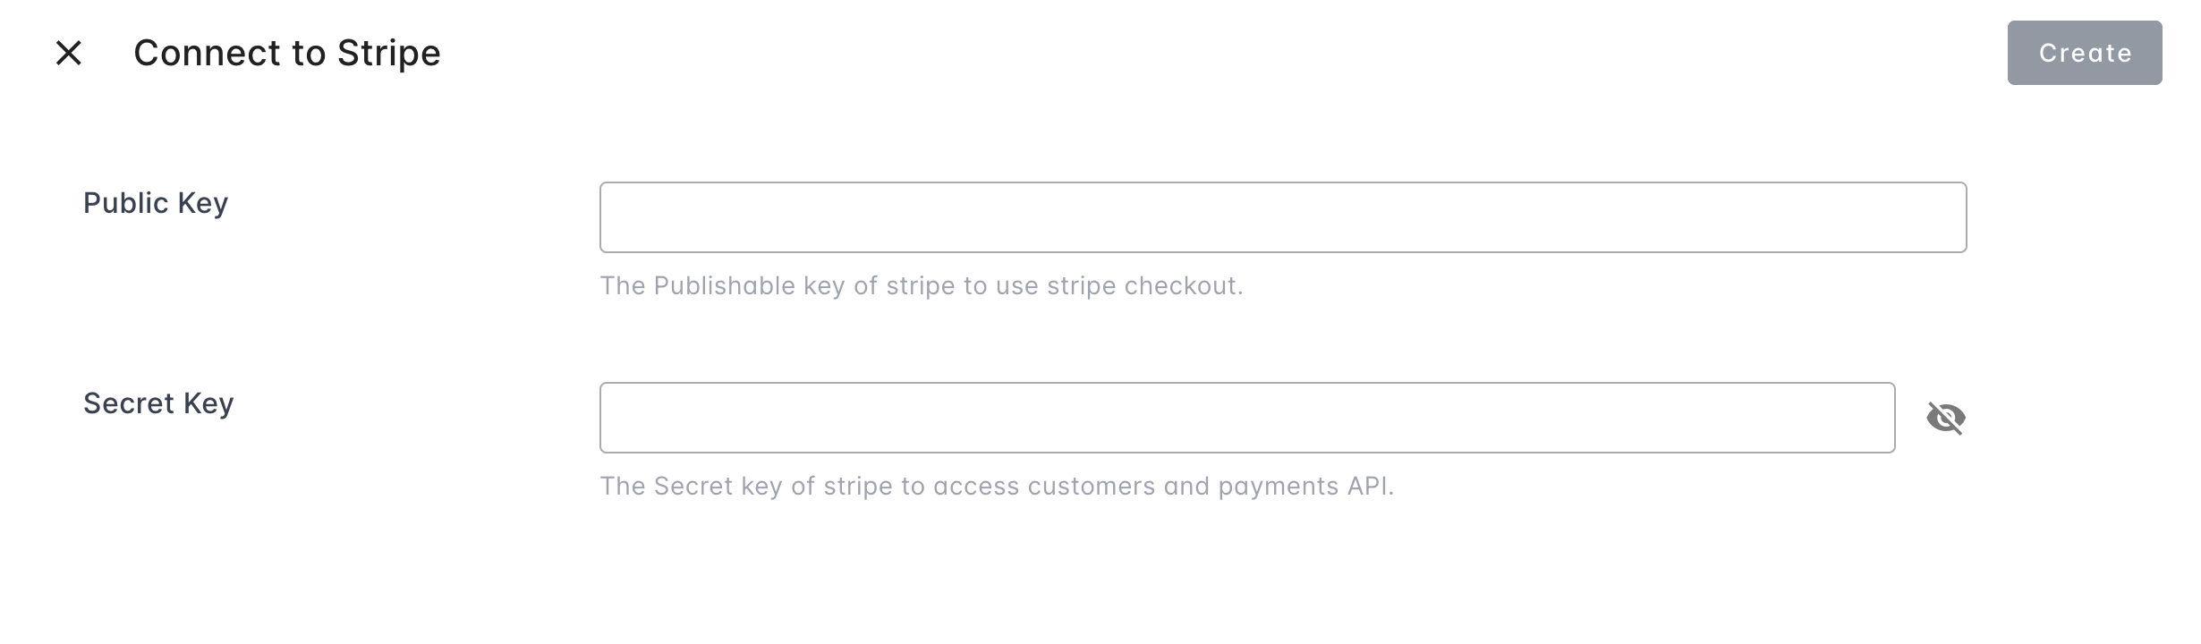Click the Publishable key helper text
Screen dimensions: 2201x644
pyautogui.click(x=921, y=285)
